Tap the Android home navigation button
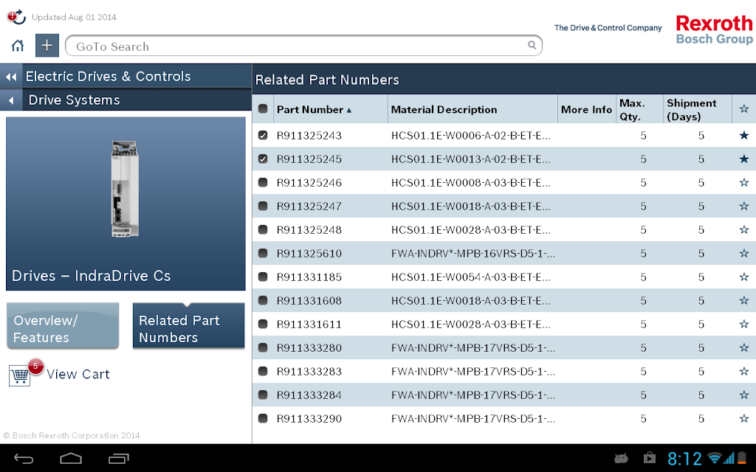The width and height of the screenshot is (756, 472). (x=71, y=459)
